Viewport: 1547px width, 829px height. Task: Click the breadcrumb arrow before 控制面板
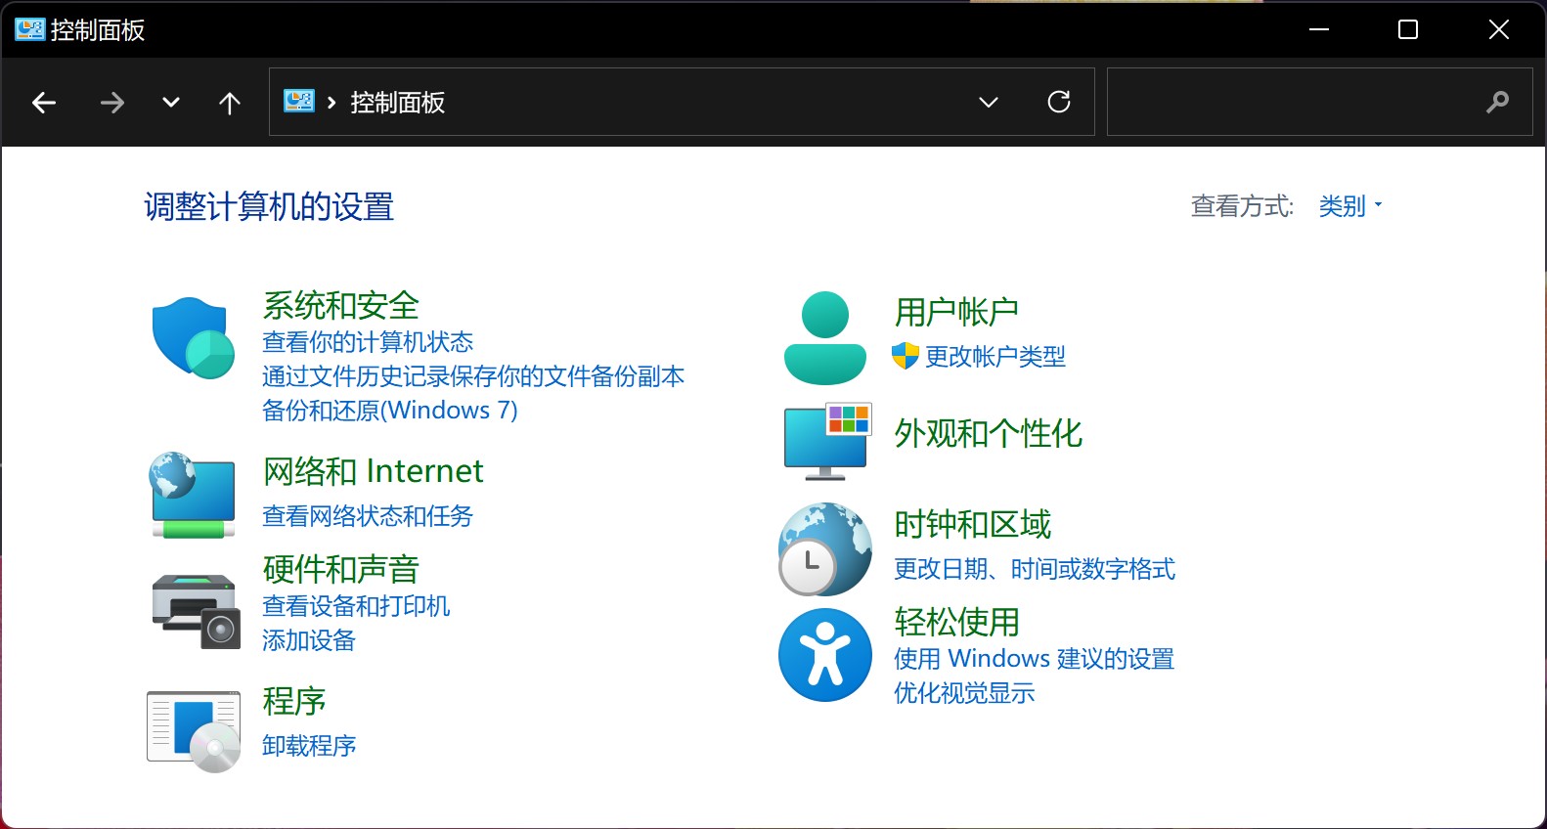(331, 103)
